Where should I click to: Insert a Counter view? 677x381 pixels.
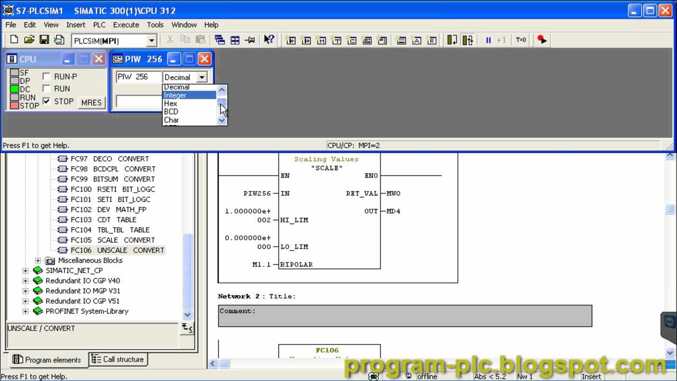coord(352,40)
